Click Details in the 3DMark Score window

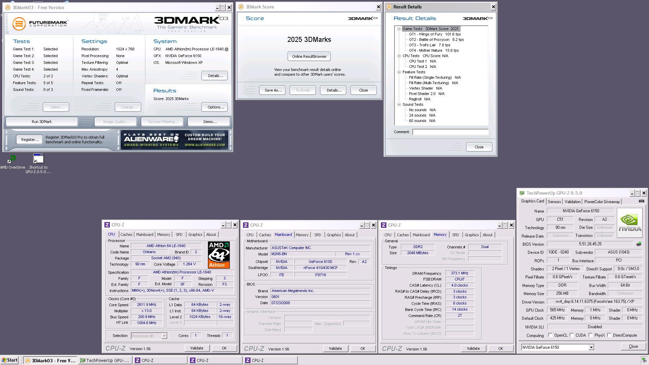(x=333, y=90)
